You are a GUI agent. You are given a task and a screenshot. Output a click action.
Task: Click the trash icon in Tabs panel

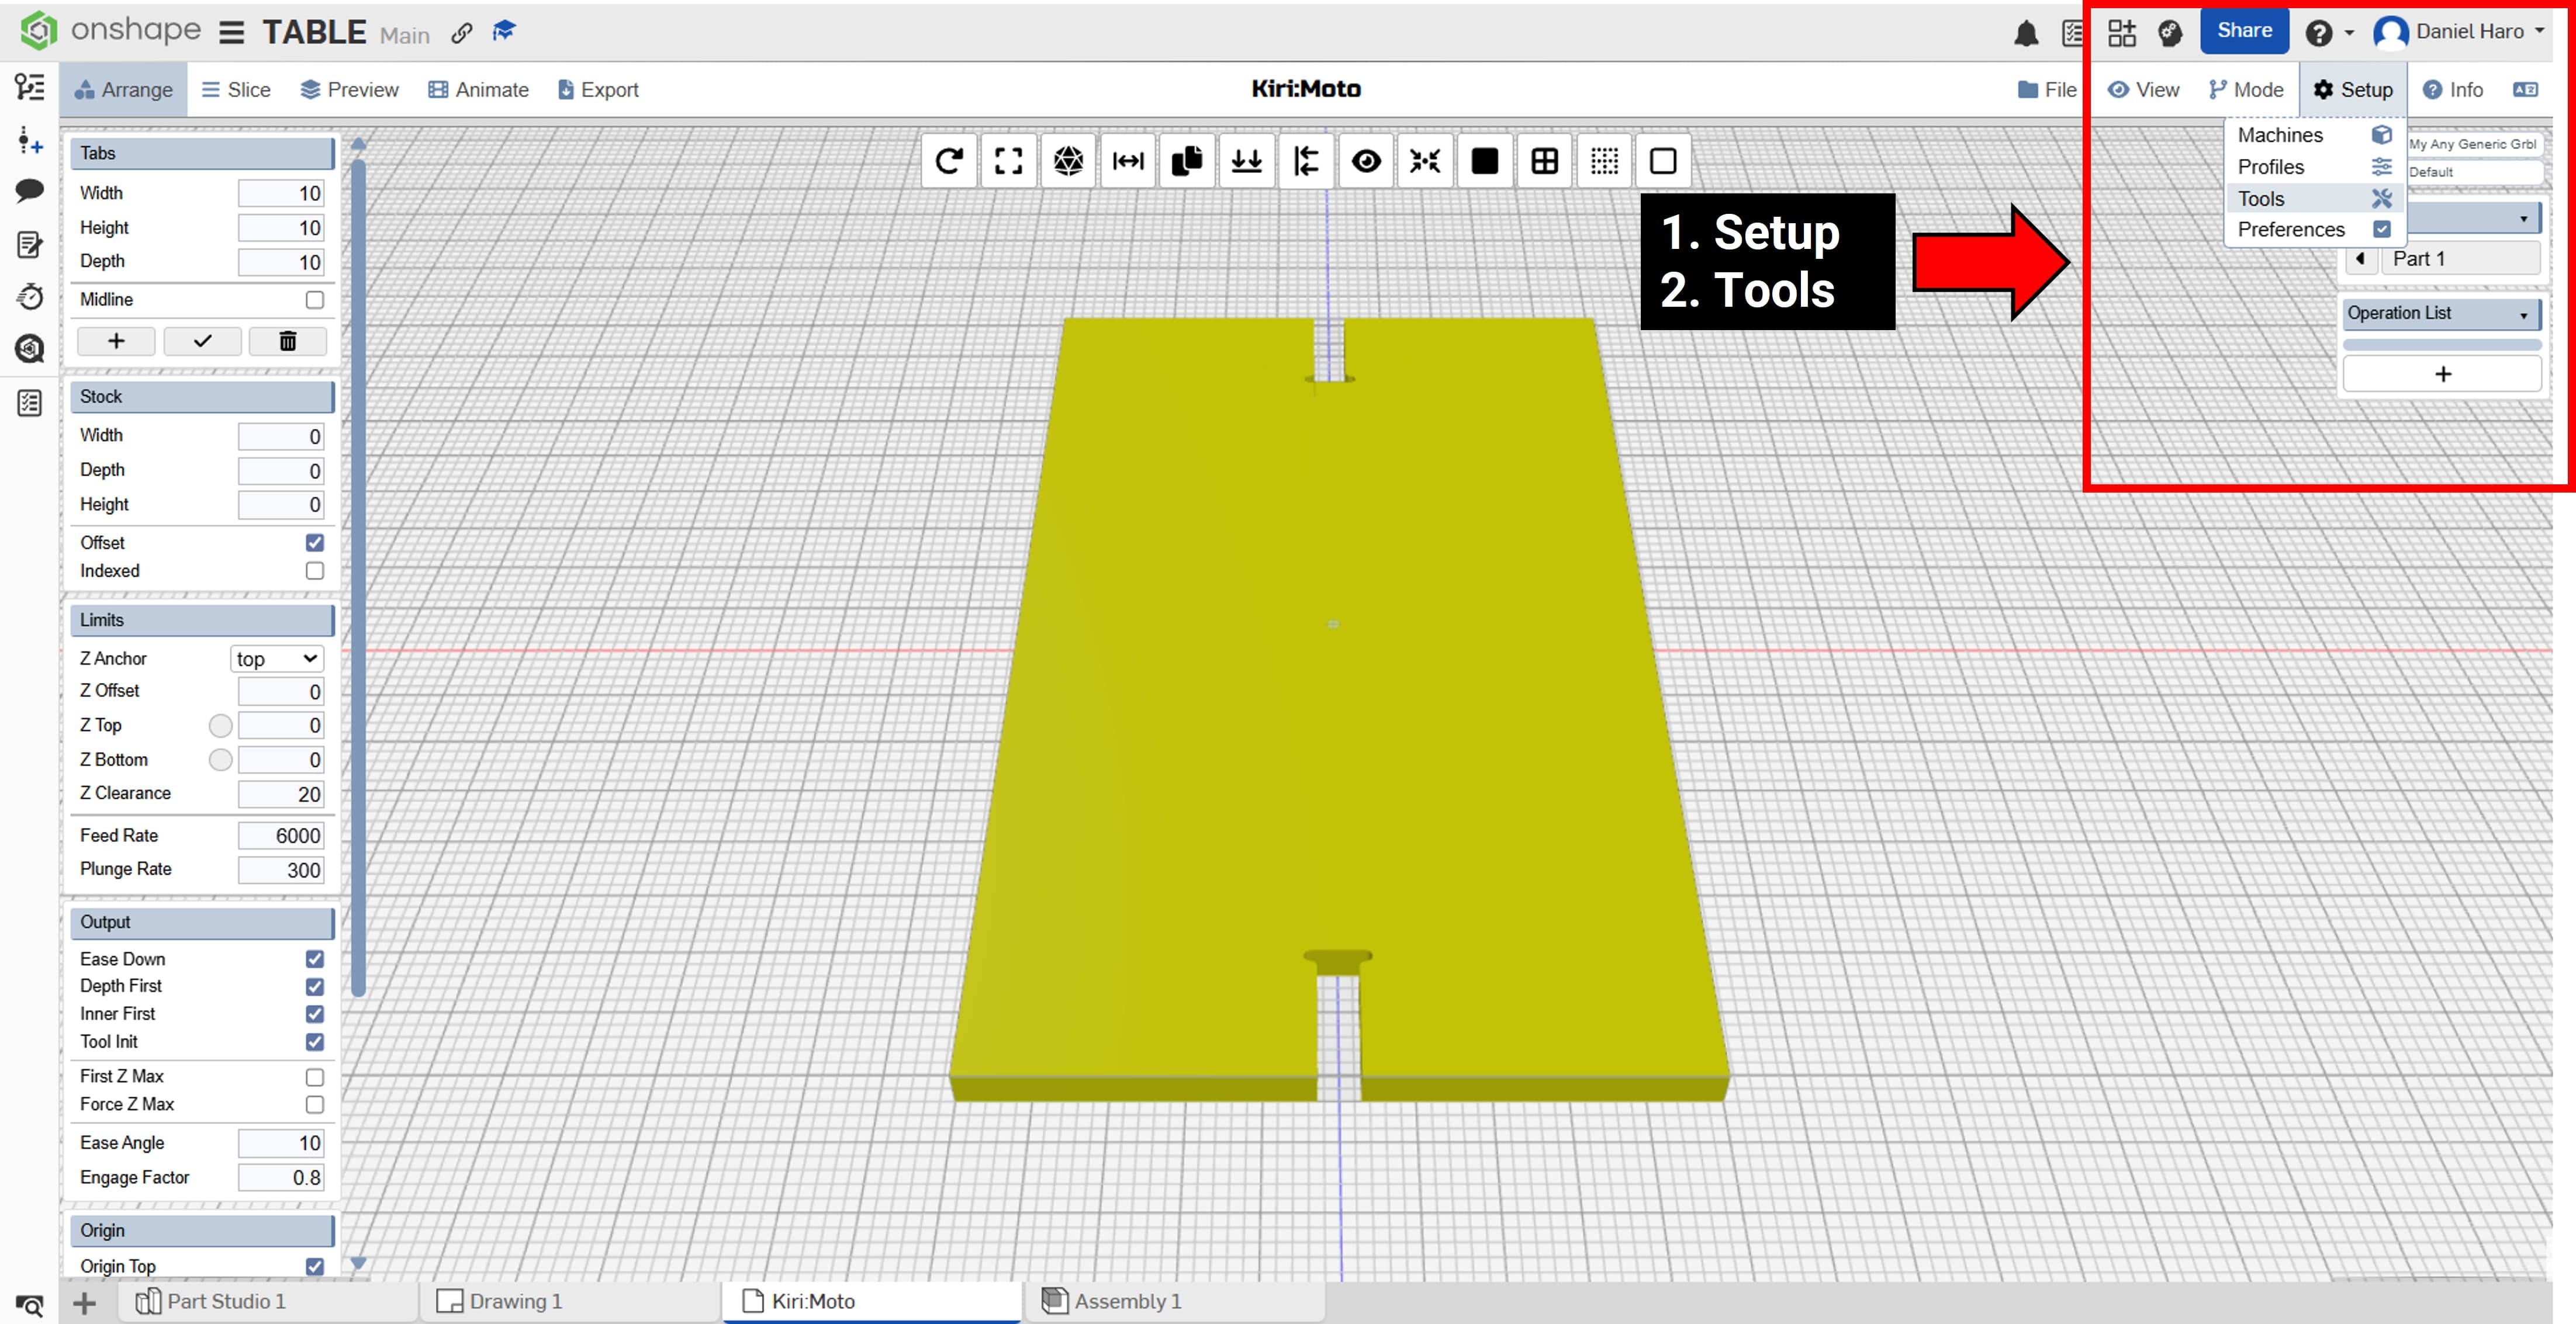tap(287, 342)
